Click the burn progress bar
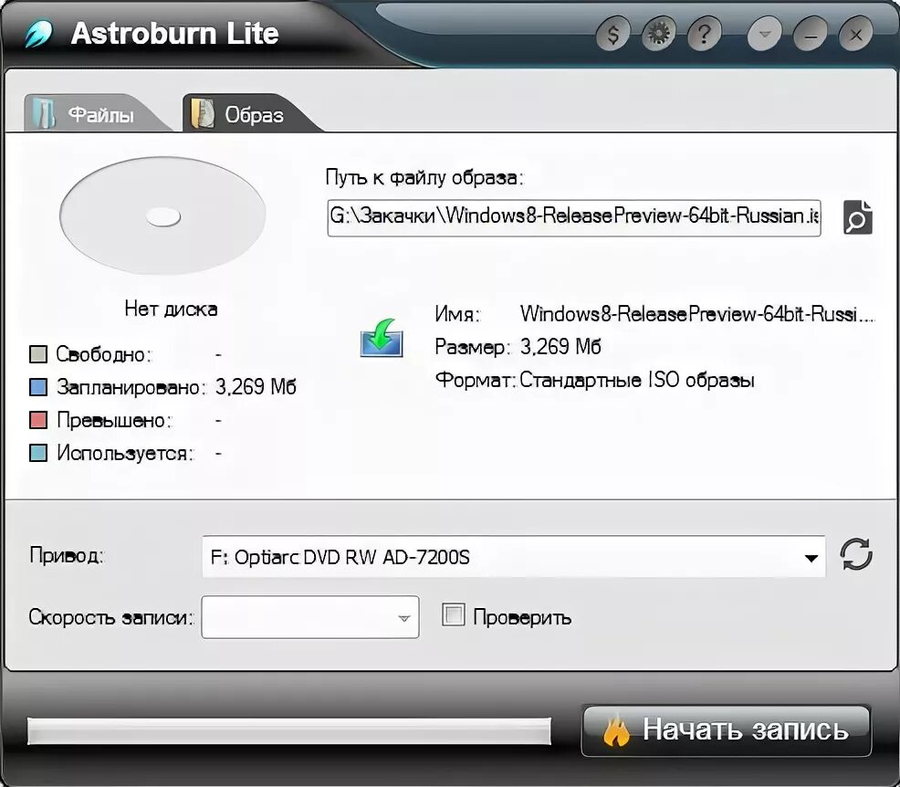 click(289, 731)
